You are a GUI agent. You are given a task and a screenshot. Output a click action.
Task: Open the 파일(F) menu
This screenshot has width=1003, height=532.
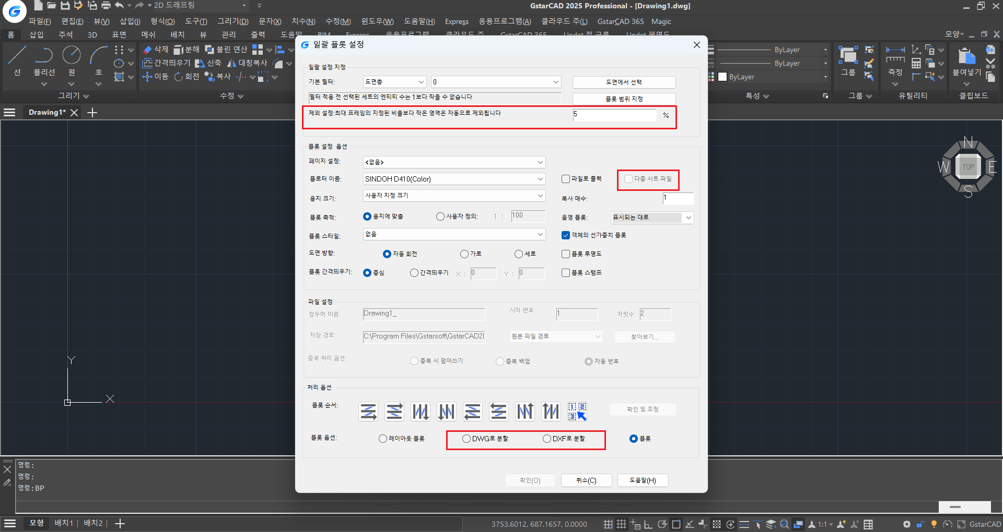[40, 21]
